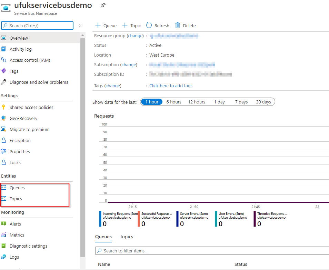Click the Successful Requests salmon legend swatch
Screen dimensions: 329x270
pos(139,219)
